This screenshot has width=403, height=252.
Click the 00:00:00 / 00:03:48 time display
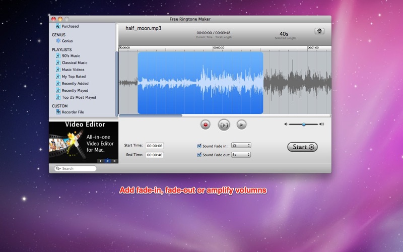point(214,33)
